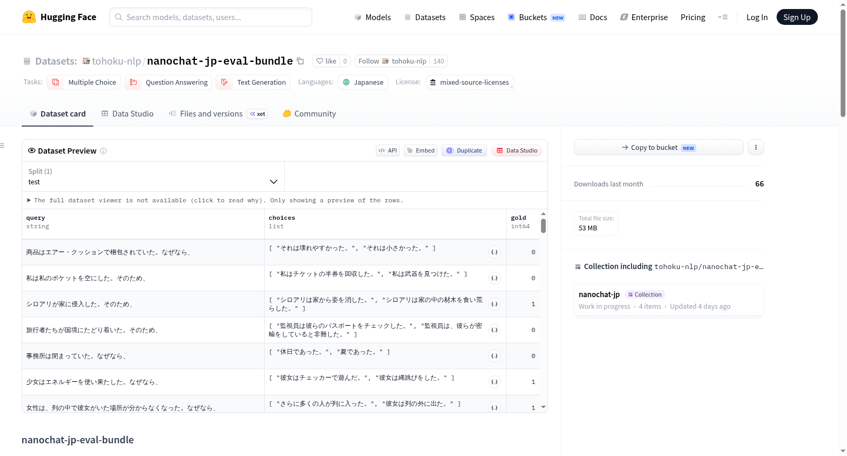Viewport: 847px width, 456px height.
Task: Expand JSON view for 旅行者たち row choices
Action: pos(494,330)
